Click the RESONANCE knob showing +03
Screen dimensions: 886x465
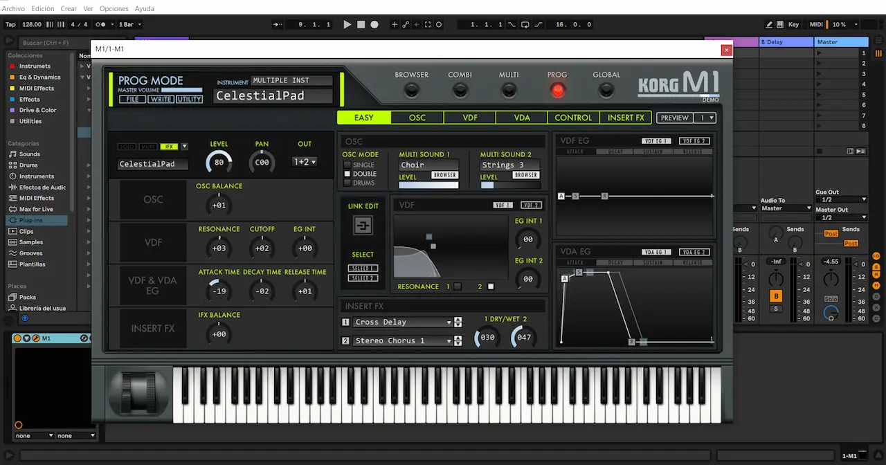pos(219,248)
